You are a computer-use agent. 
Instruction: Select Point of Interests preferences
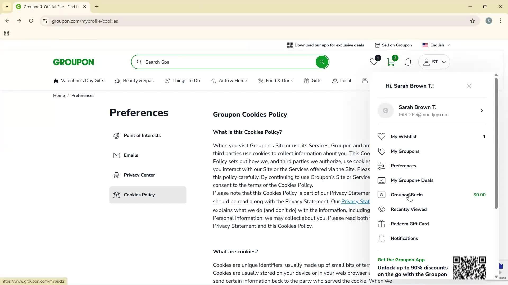(142, 135)
